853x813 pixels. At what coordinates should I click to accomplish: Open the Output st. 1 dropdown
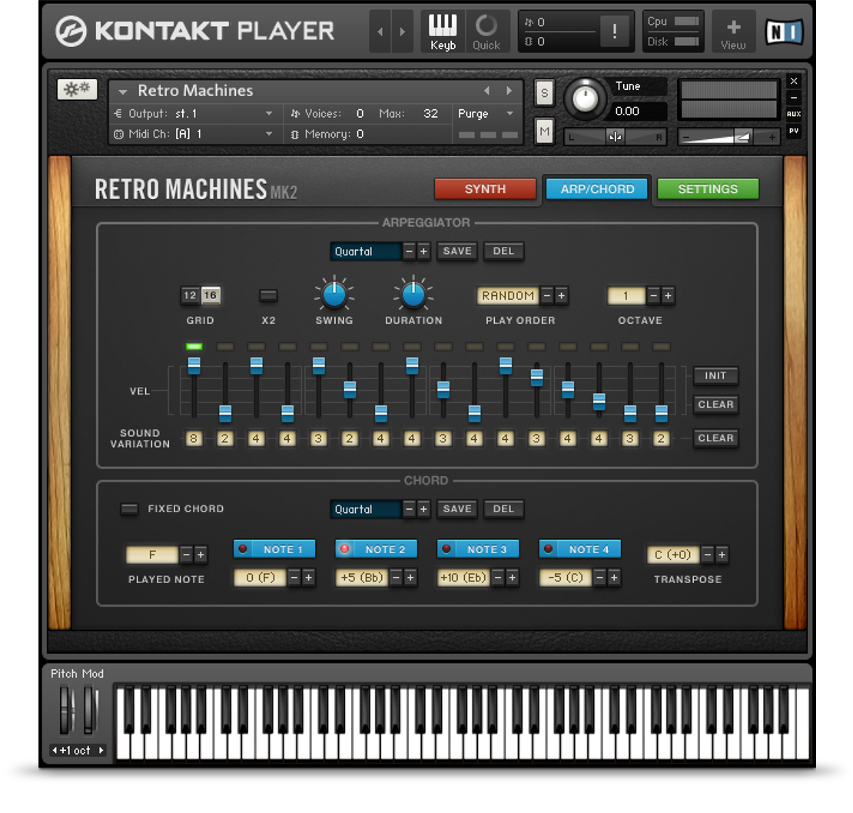point(194,114)
